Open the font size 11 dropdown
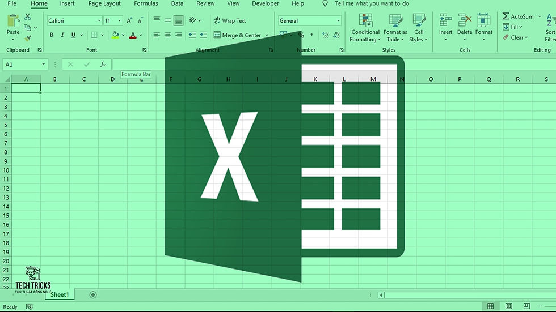The height and width of the screenshot is (312, 556). (x=120, y=20)
